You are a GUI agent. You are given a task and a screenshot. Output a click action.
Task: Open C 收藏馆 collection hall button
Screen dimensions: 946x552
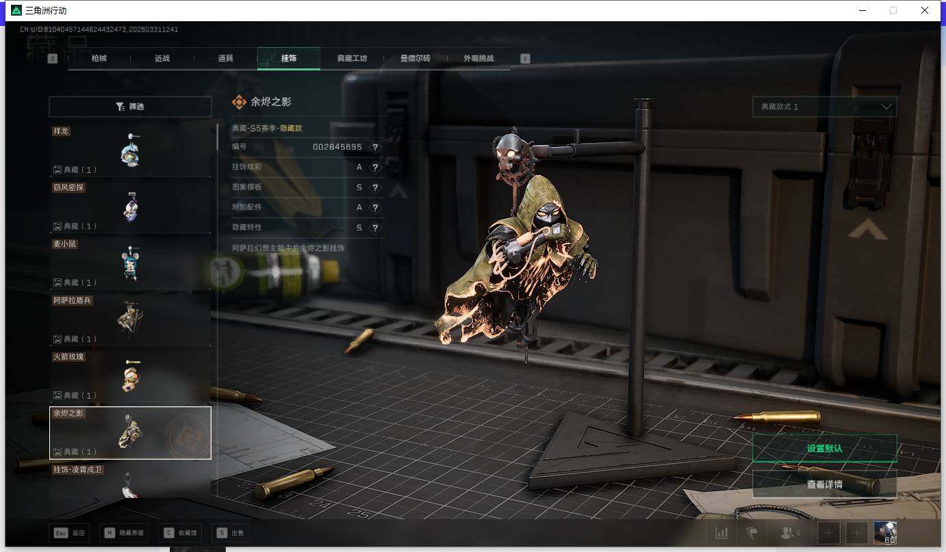[179, 533]
